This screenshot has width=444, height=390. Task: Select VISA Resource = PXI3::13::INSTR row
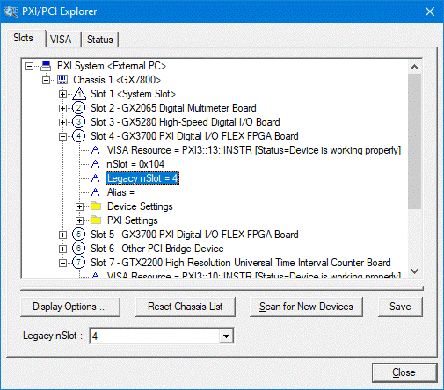254,150
